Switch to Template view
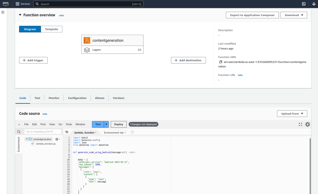The width and height of the screenshot is (318, 194). click(x=52, y=29)
